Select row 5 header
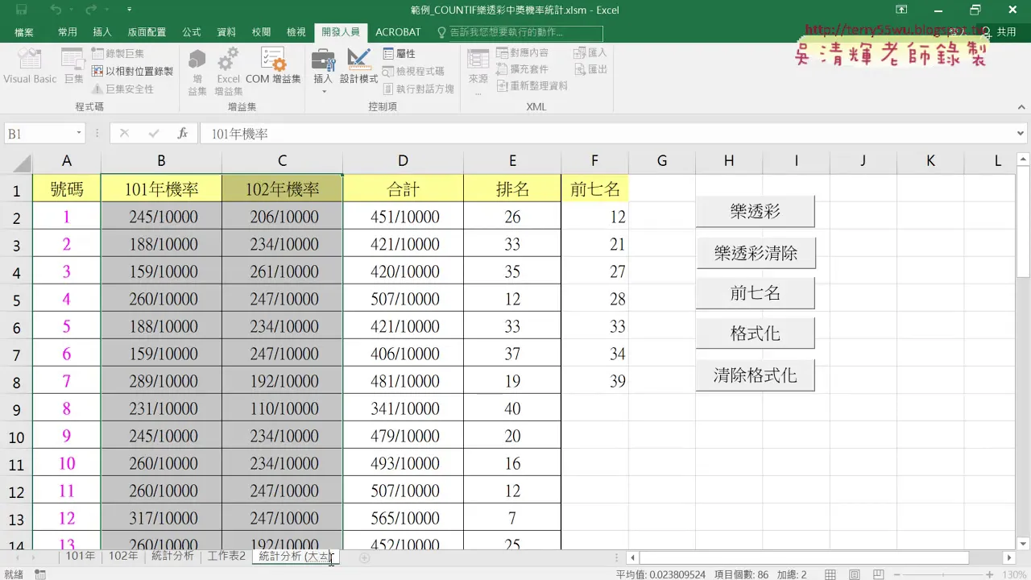This screenshot has width=1031, height=580. pyautogui.click(x=16, y=300)
